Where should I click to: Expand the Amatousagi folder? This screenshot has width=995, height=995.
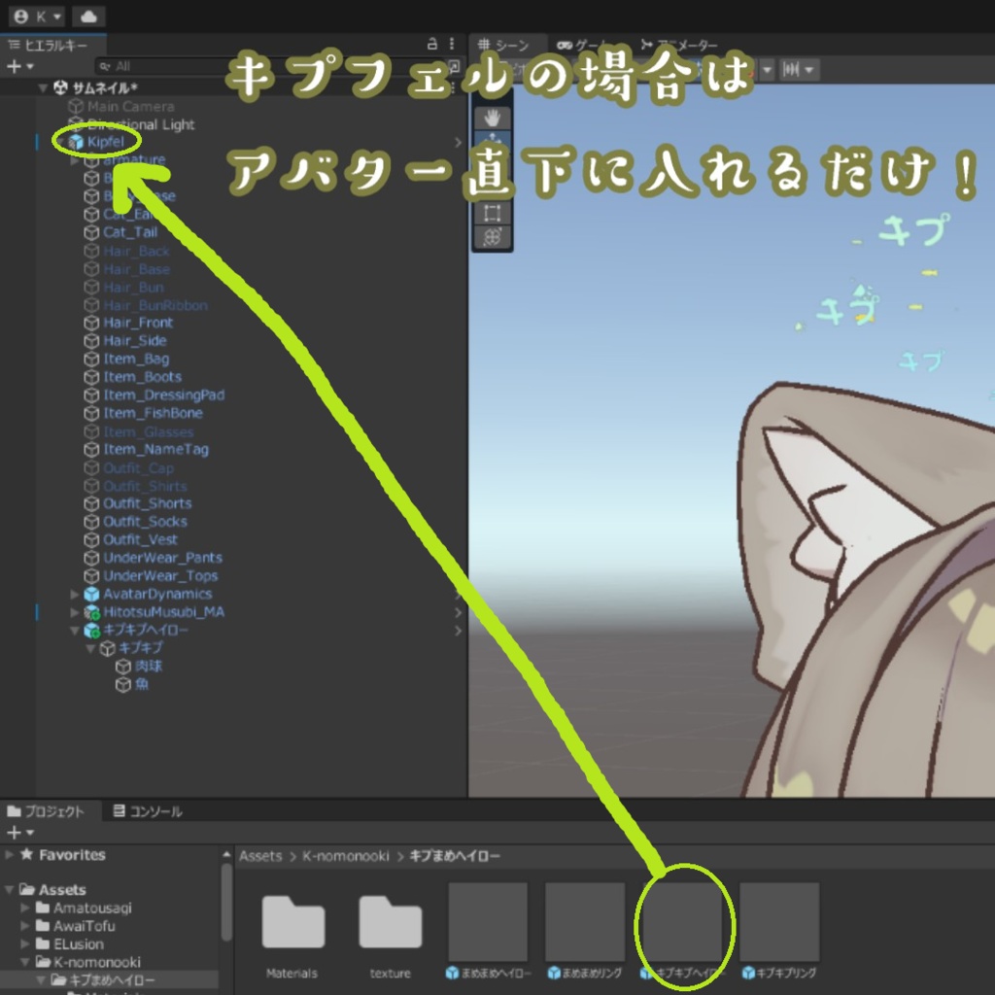click(x=25, y=909)
